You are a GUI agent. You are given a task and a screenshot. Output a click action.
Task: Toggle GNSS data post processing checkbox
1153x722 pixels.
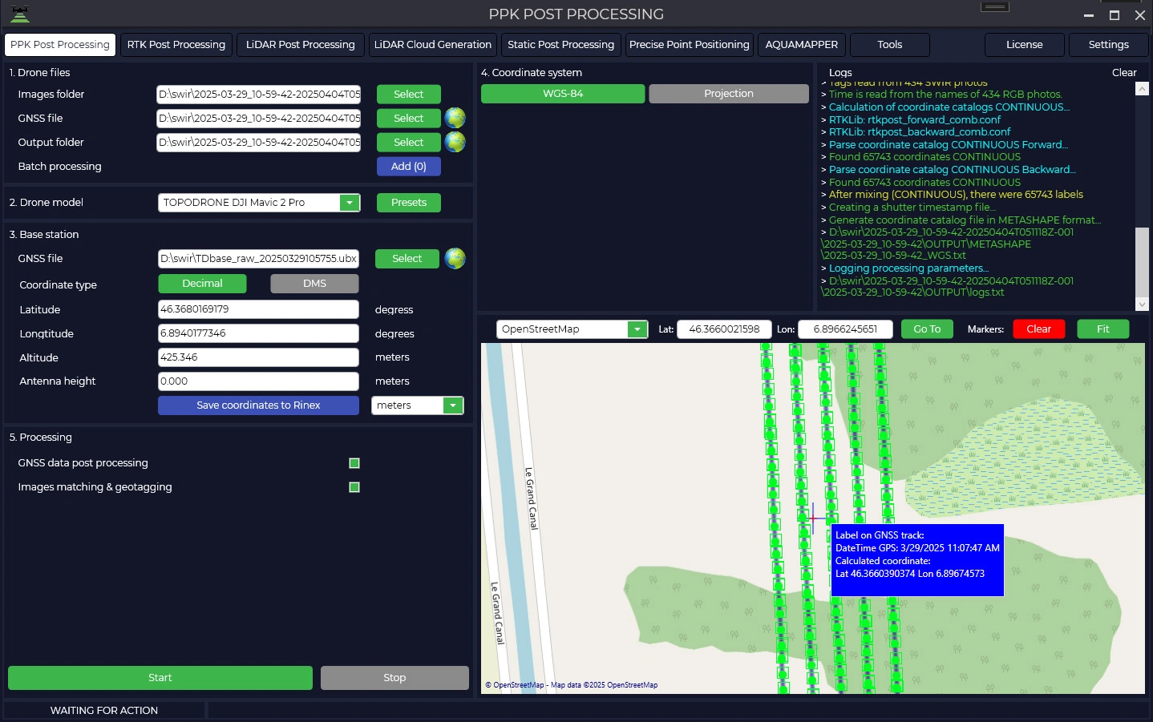pyautogui.click(x=354, y=463)
